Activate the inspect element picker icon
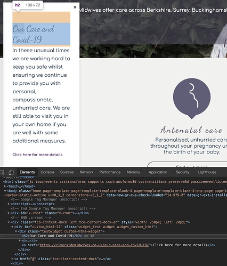This screenshot has width=227, height=266. coord(2,172)
